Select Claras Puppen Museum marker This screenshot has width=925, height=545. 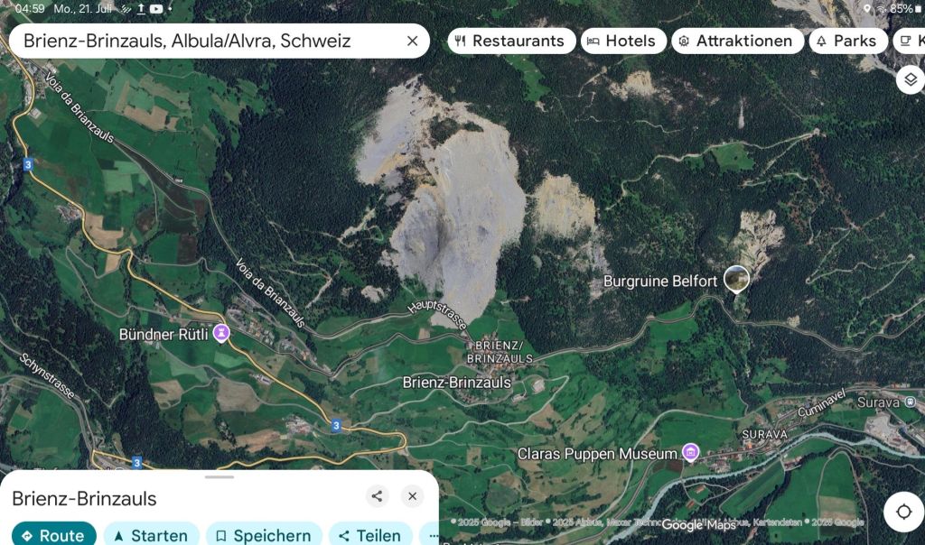[690, 452]
